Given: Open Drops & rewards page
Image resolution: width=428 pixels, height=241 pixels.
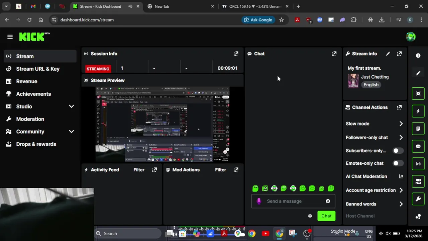Looking at the screenshot, I should tap(40, 144).
